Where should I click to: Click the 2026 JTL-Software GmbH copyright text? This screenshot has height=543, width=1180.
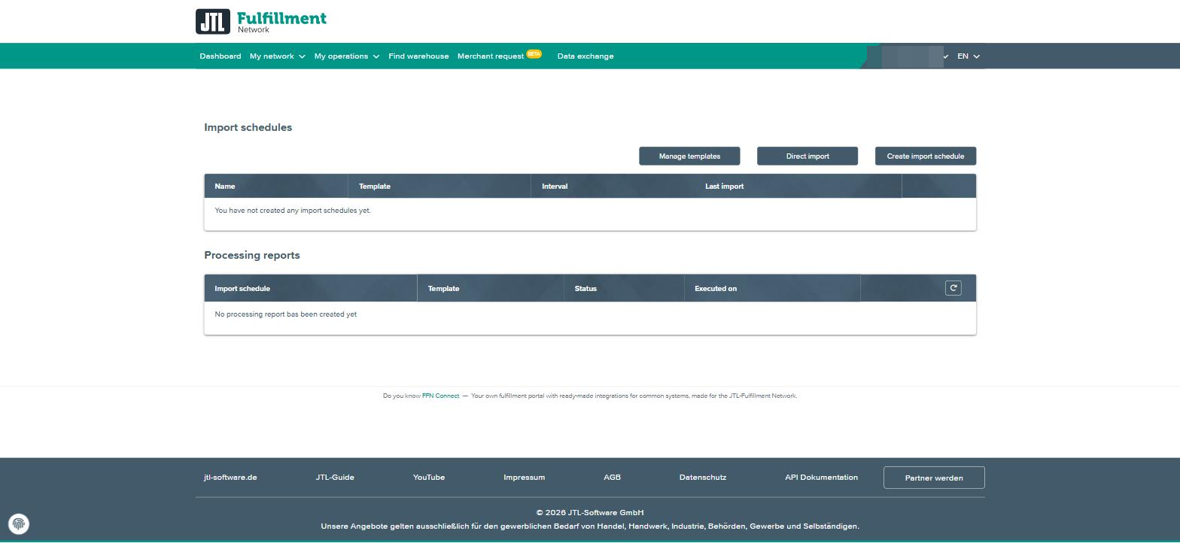[x=590, y=513]
